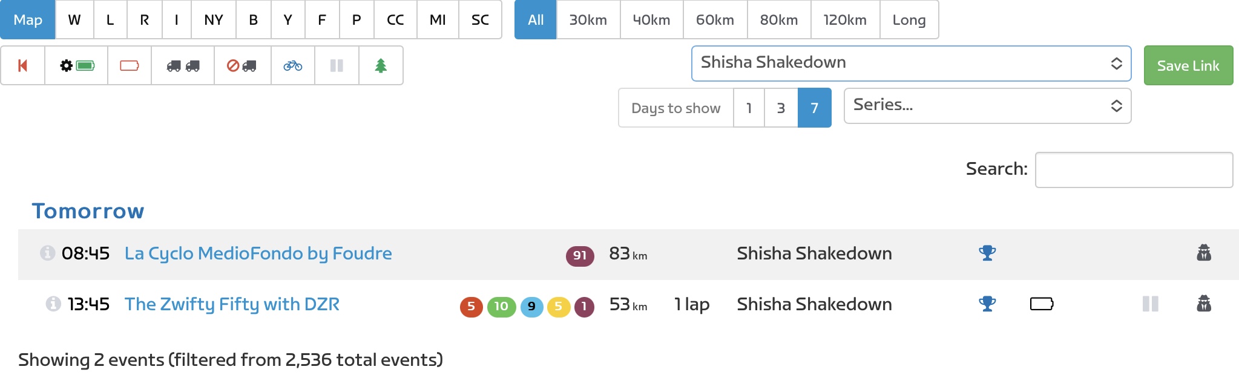
Task: Click the green 10 category badge
Action: pos(501,307)
